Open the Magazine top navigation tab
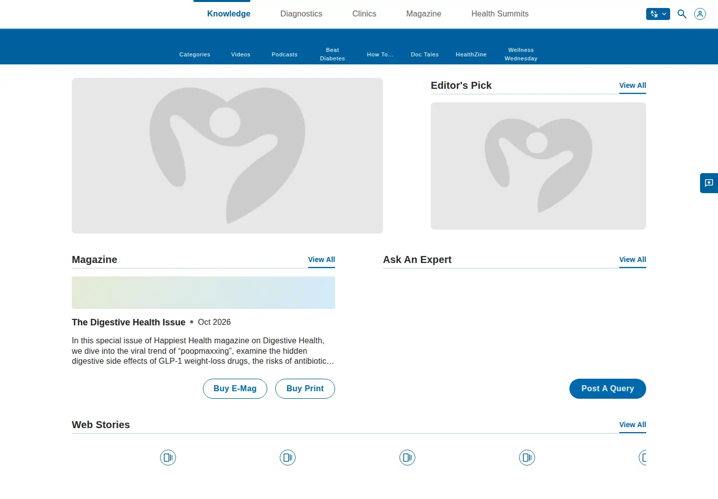Image resolution: width=718 pixels, height=499 pixels. pos(424,14)
